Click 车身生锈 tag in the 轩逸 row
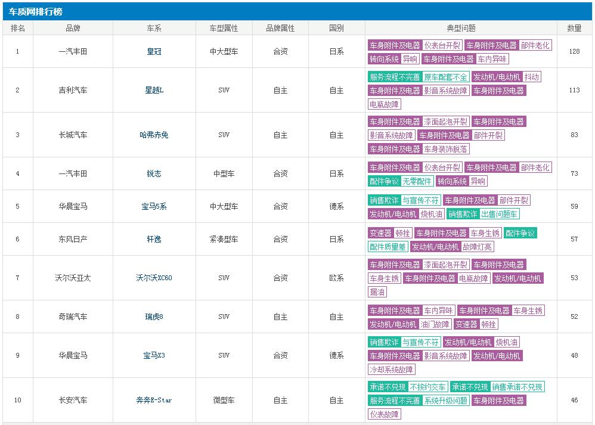The width and height of the screenshot is (595, 425). click(x=485, y=233)
